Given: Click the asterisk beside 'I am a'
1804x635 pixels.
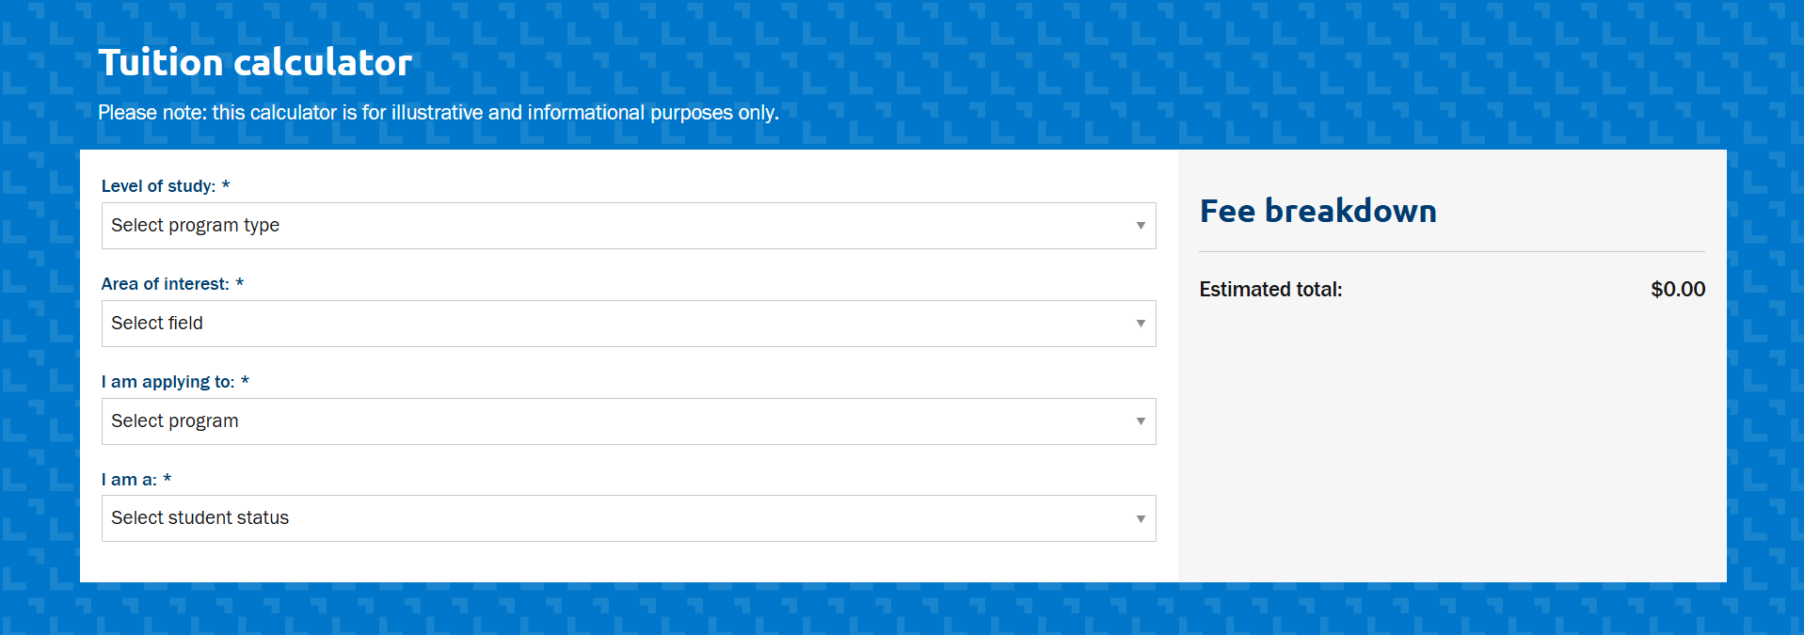Looking at the screenshot, I should tap(168, 479).
